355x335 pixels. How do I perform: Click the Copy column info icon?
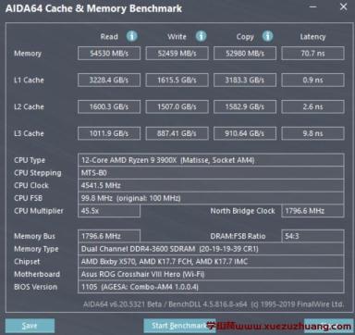267,36
